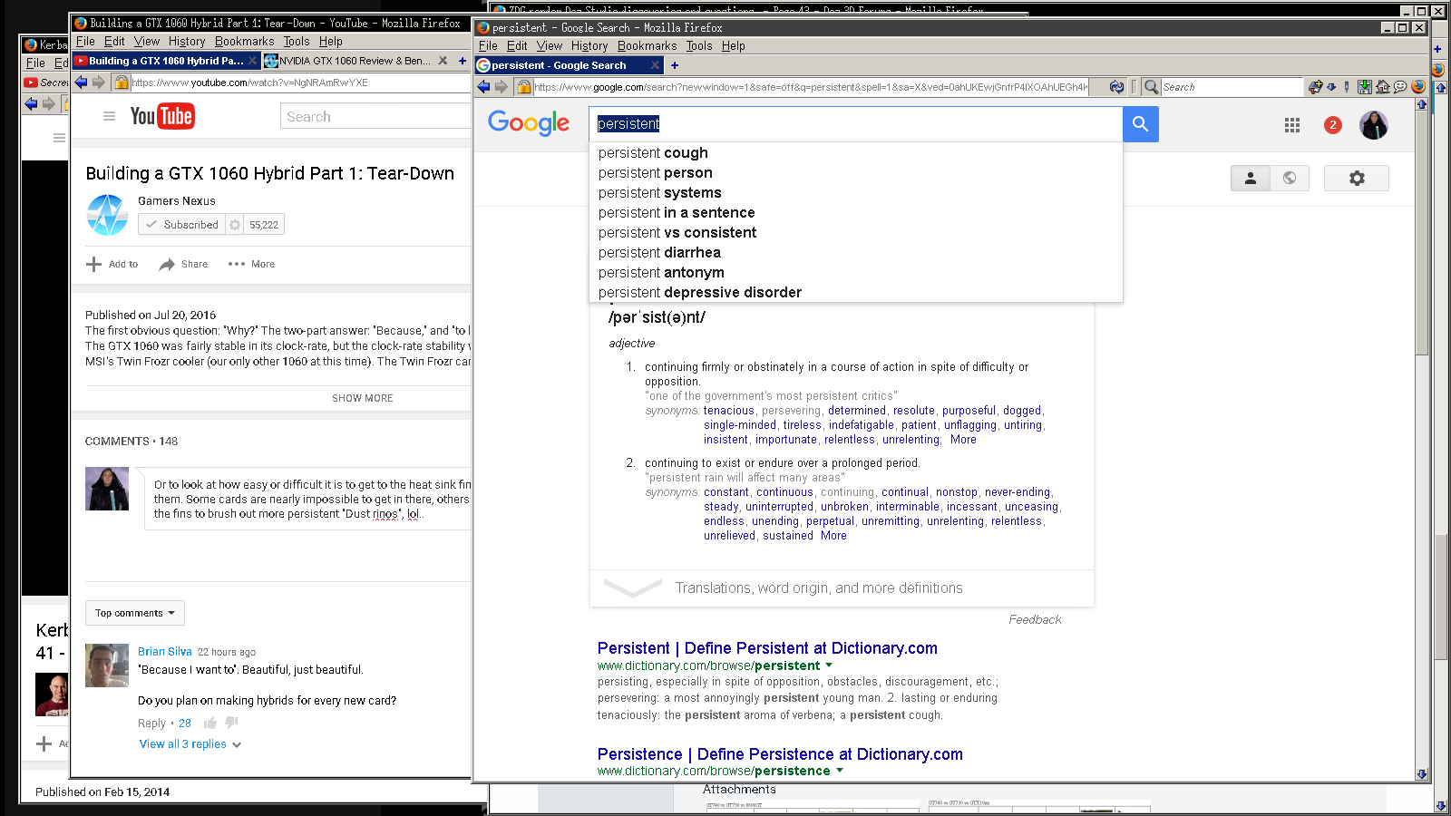Show more synonyms after 'unrelenting'

963,440
